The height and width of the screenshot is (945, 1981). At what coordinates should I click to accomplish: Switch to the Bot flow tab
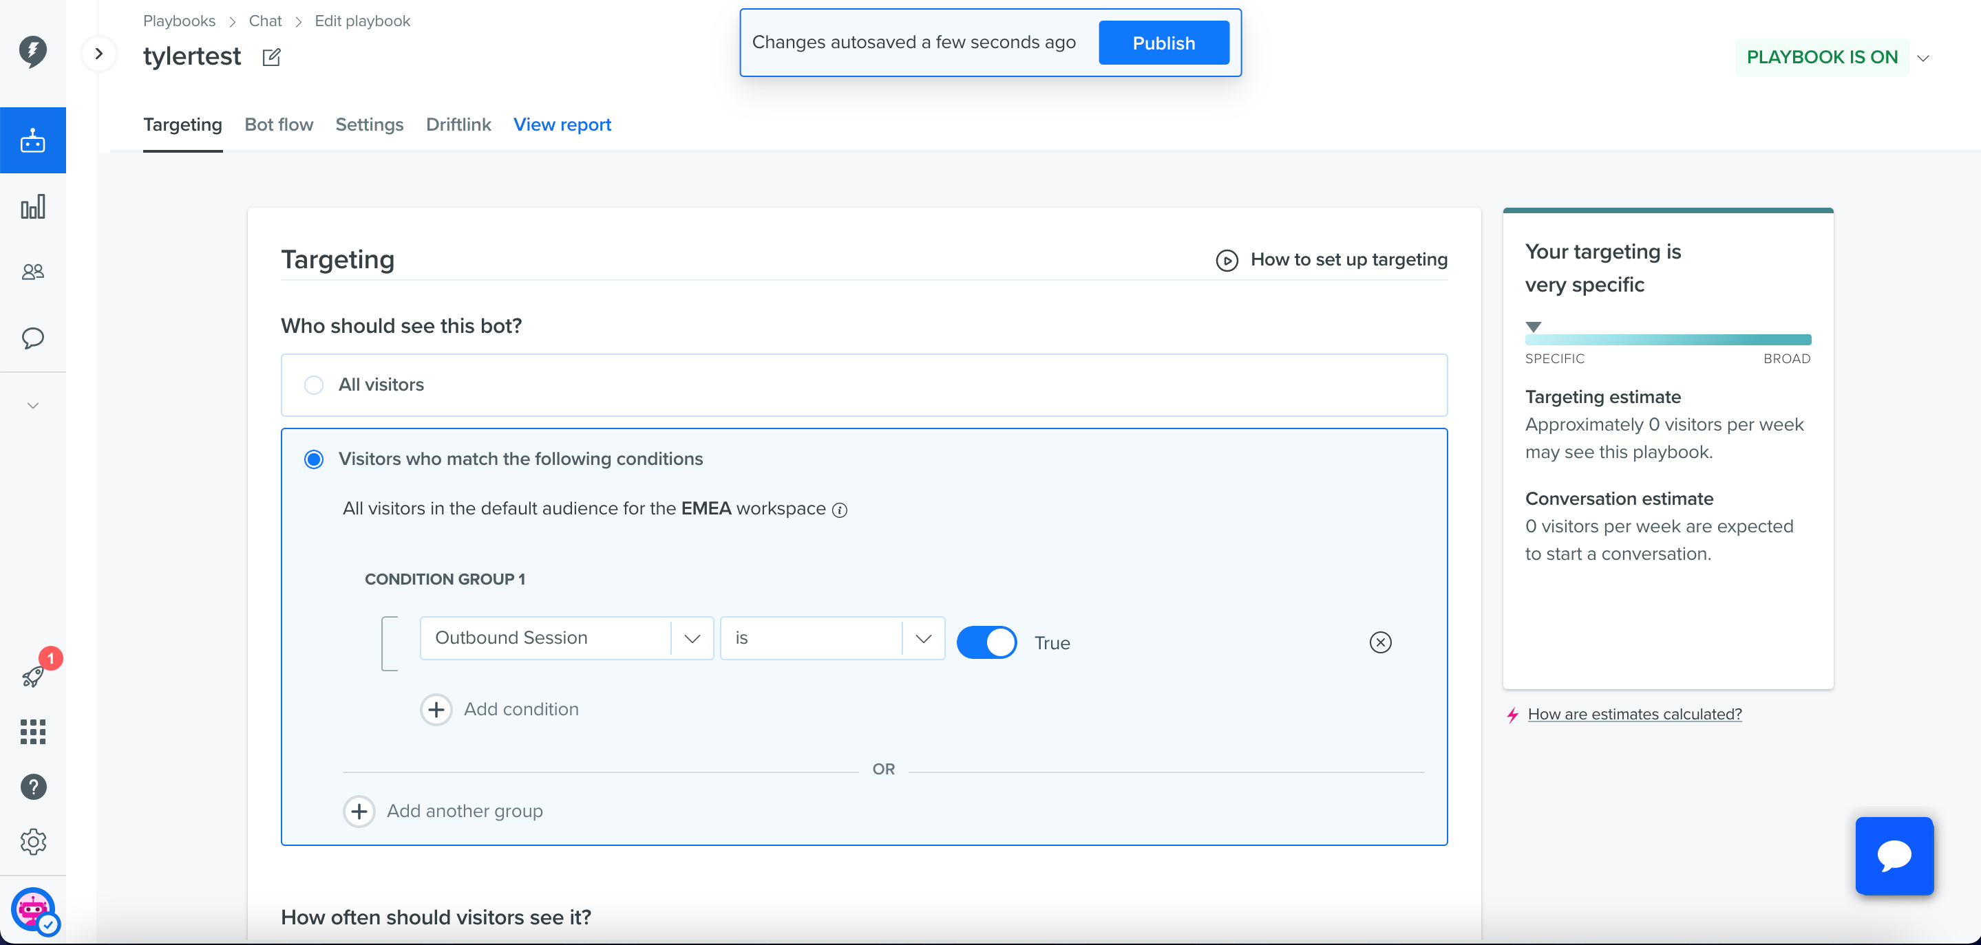coord(278,124)
